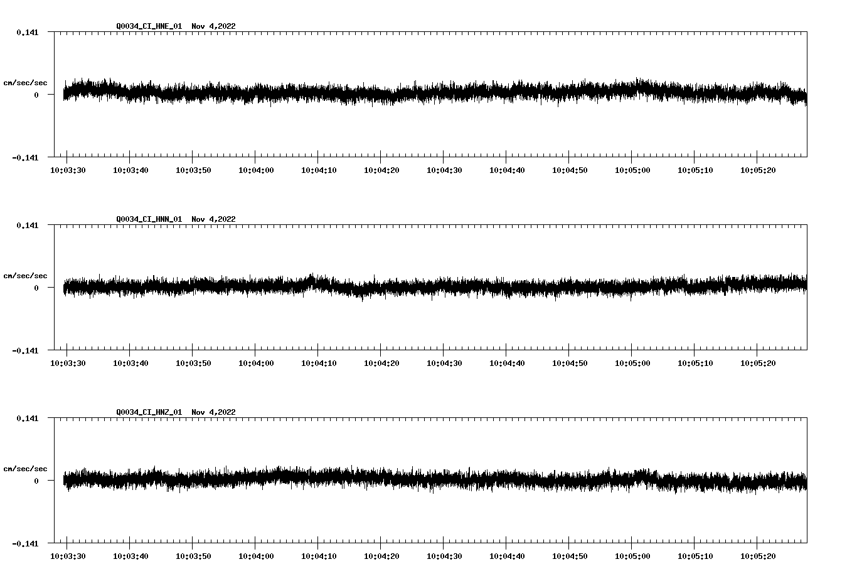
Task: Click cm/sec/sec unit label of HNE plot
Action: (25, 83)
